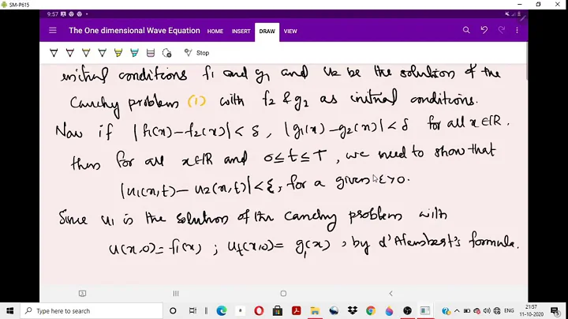Open OBS Studio from taskbar

408,310
